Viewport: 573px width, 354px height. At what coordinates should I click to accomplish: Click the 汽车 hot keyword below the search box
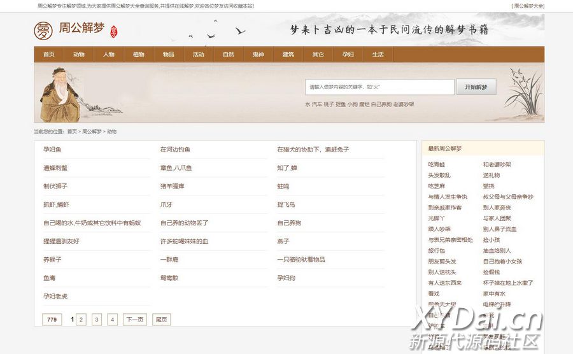(317, 104)
